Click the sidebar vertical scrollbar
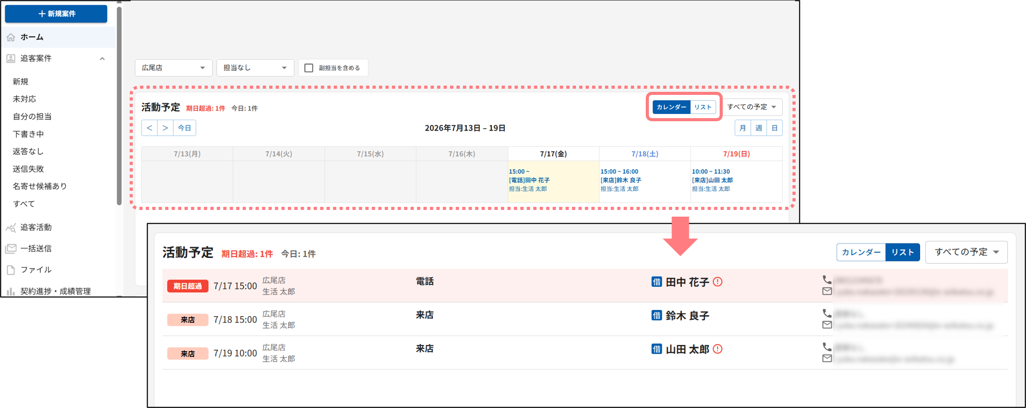The image size is (1026, 408). point(119,106)
